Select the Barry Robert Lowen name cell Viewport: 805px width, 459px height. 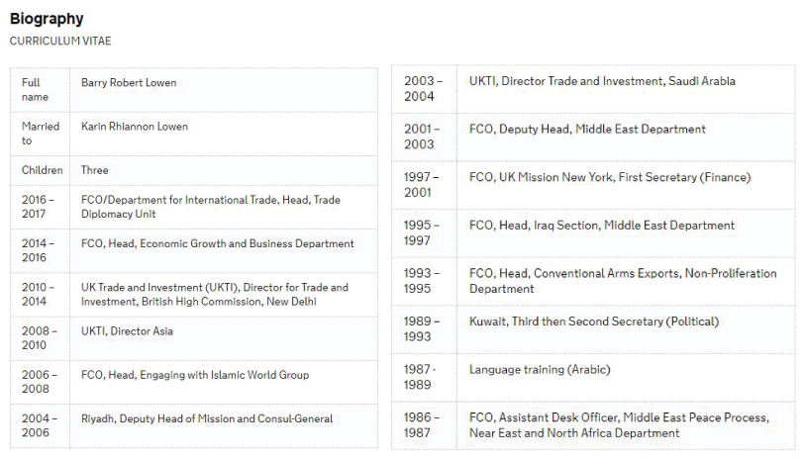[x=129, y=82]
